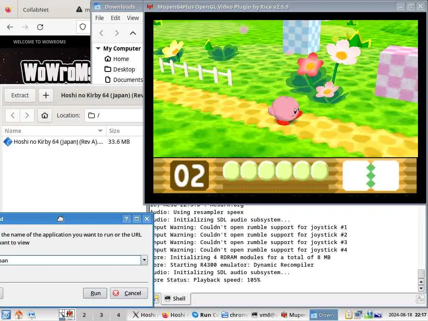
Task: Click the Firefox back button
Action: pyautogui.click(x=10, y=27)
